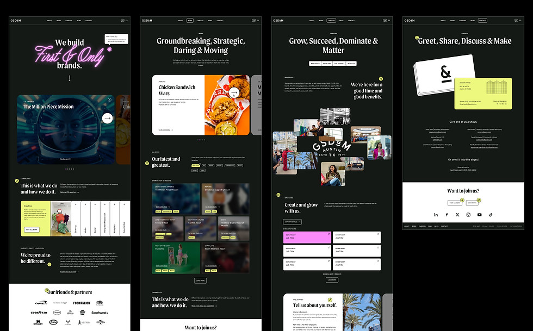This screenshot has width=533, height=331.
Task: Open the pink highlighted Job Title card
Action: click(307, 237)
